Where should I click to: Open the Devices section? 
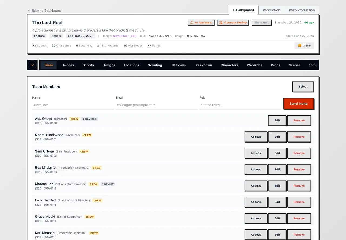tap(68, 65)
